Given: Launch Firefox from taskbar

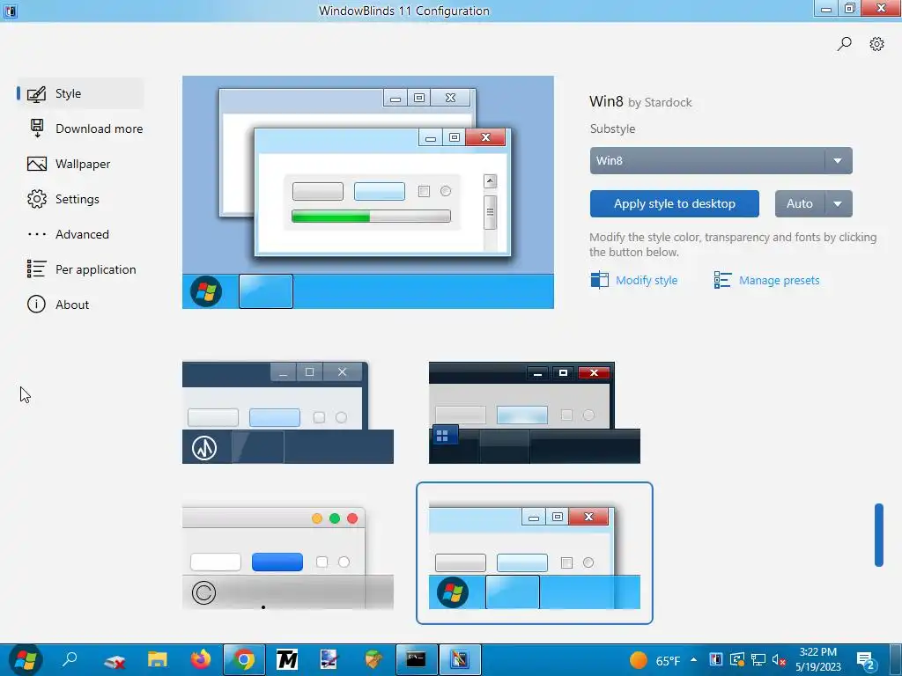Looking at the screenshot, I should click(200, 659).
